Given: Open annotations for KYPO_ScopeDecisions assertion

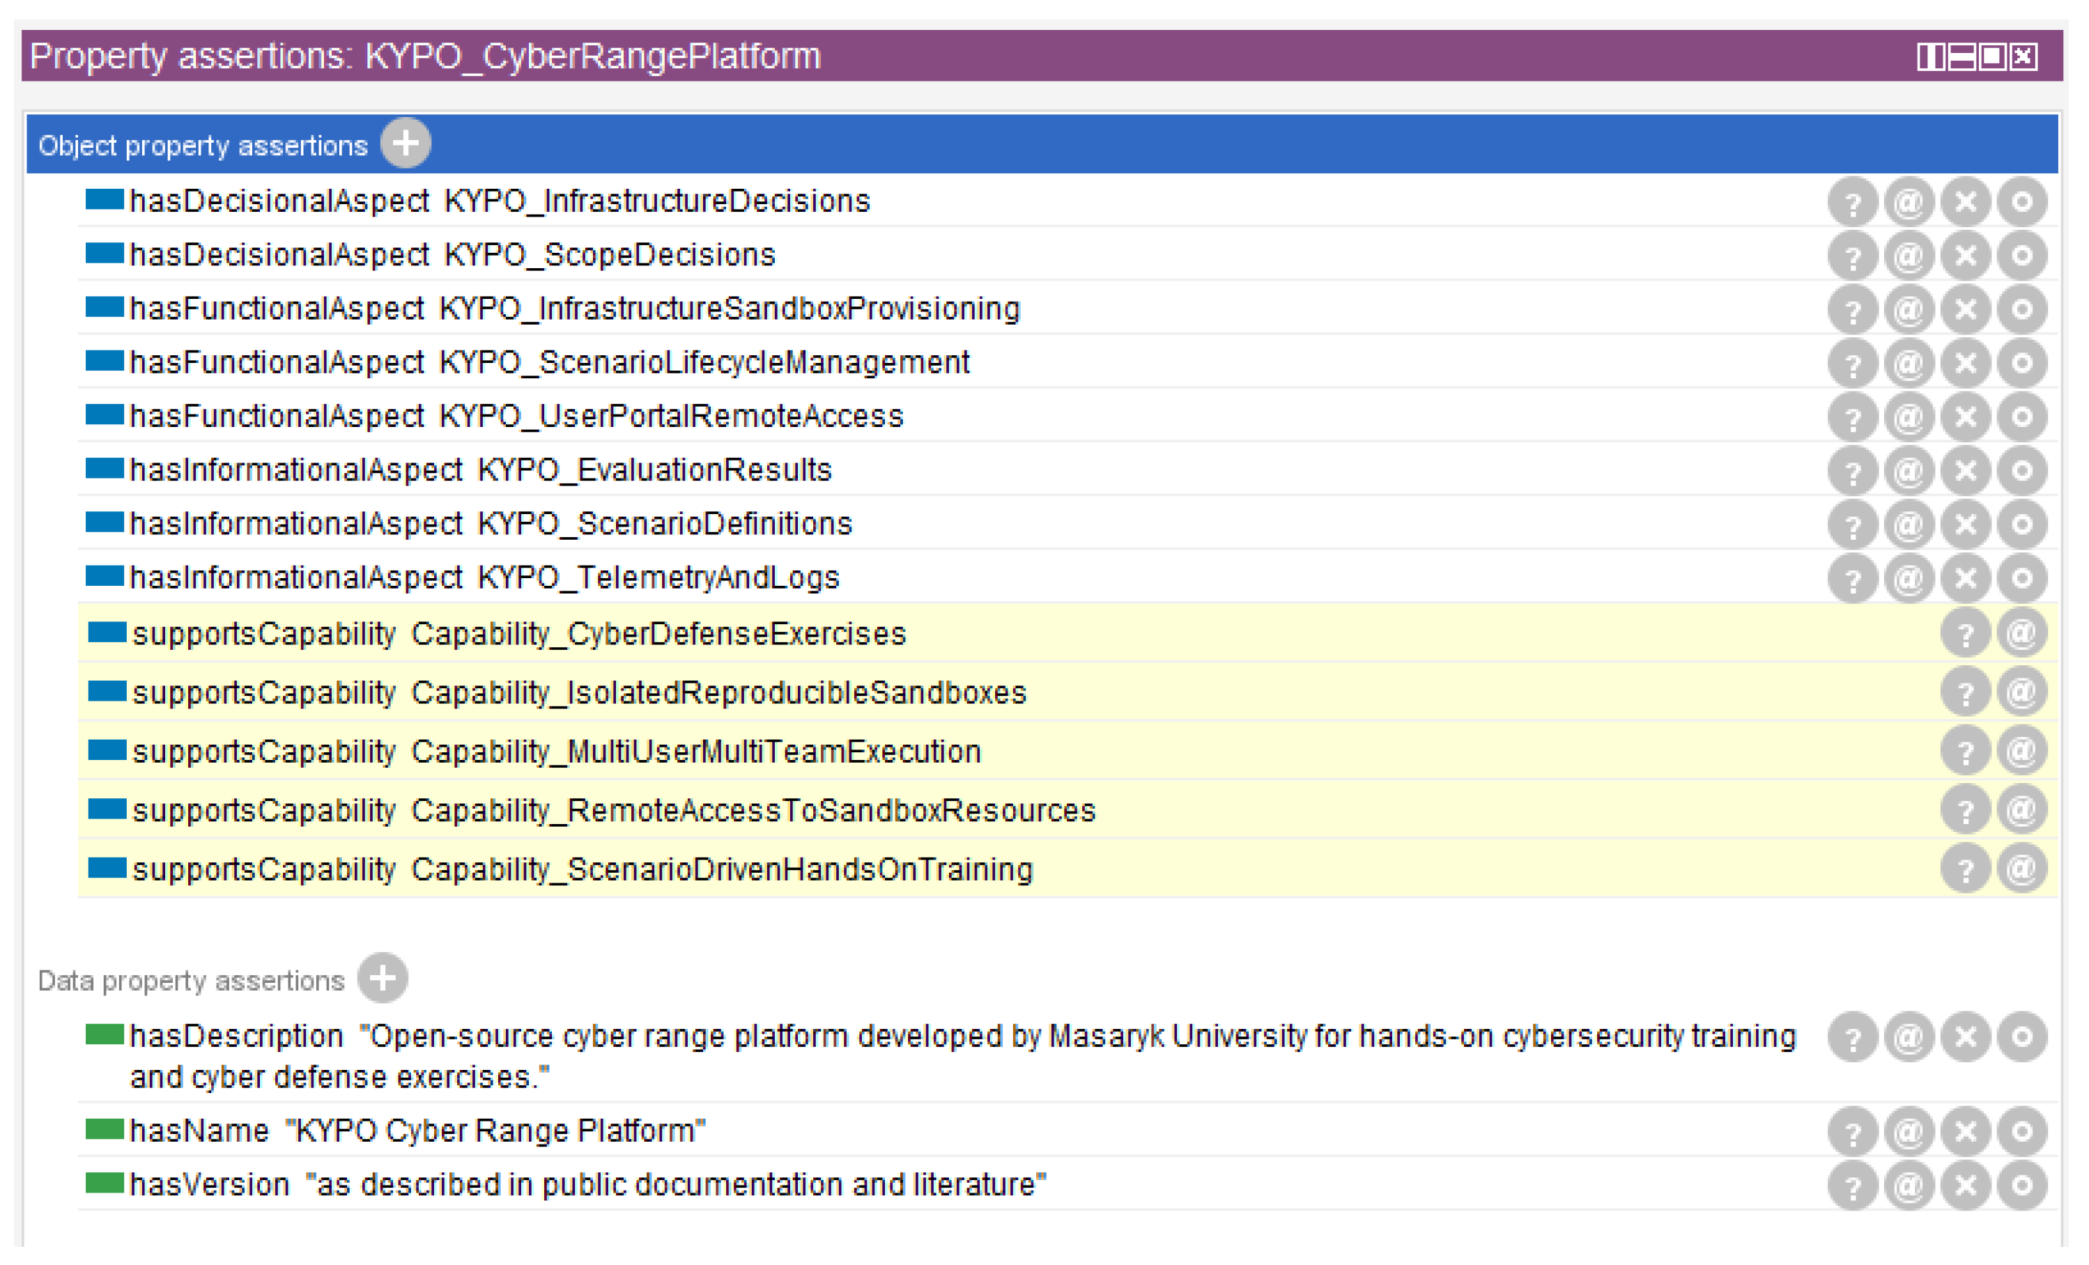Looking at the screenshot, I should click(x=1909, y=255).
